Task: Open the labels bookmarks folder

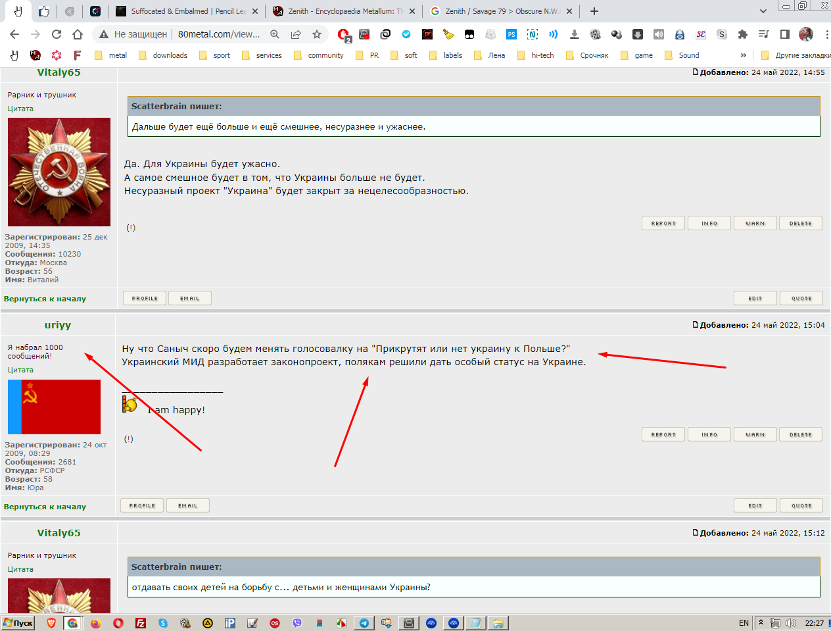Action: [446, 55]
